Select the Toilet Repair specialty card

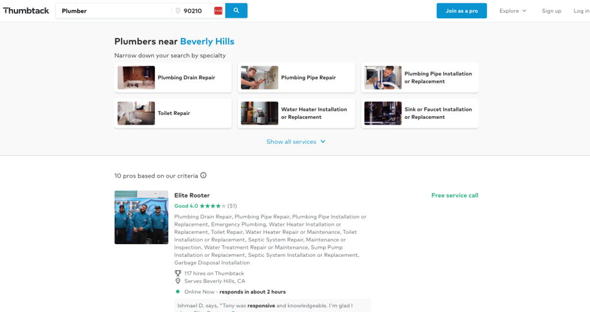[x=173, y=113]
